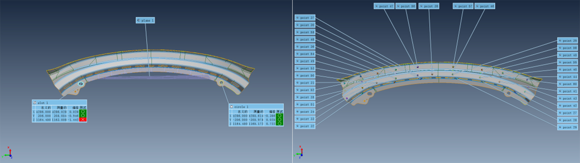Click the circle 1 label icon
580x163 pixels.
[231, 107]
